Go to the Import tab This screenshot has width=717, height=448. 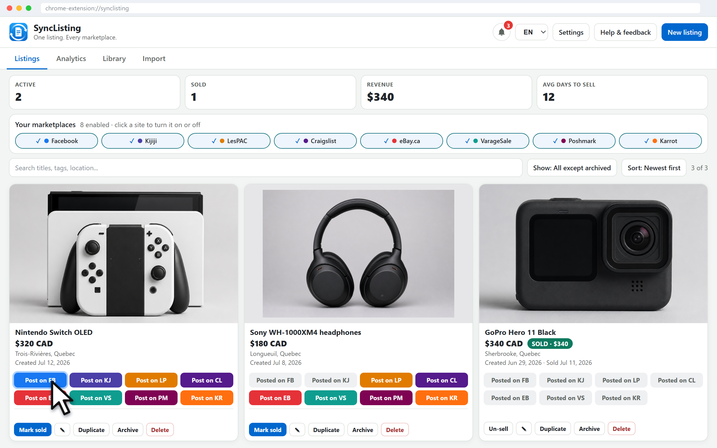tap(154, 58)
